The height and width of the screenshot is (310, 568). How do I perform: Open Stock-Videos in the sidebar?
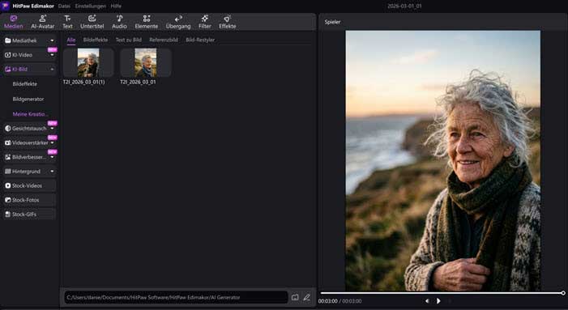tap(29, 185)
